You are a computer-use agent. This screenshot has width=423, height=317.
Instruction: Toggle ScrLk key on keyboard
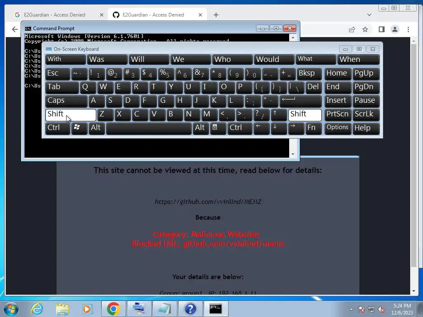[x=366, y=115]
